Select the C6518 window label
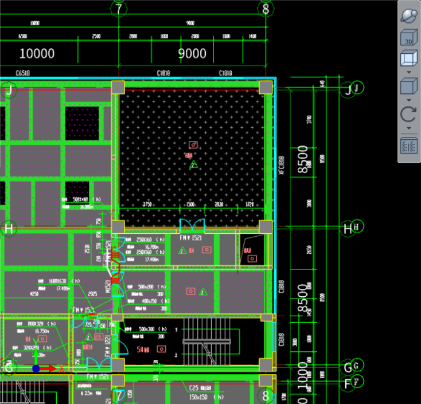The width and height of the screenshot is (421, 404). click(x=23, y=73)
